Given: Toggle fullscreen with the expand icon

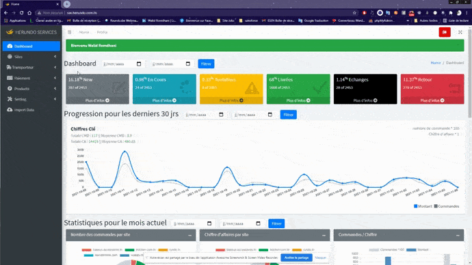Looking at the screenshot, I should [460, 32].
